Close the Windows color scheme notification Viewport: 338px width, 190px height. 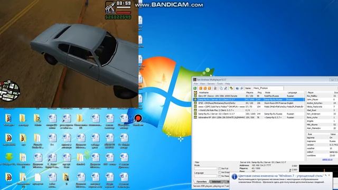tap(329, 175)
